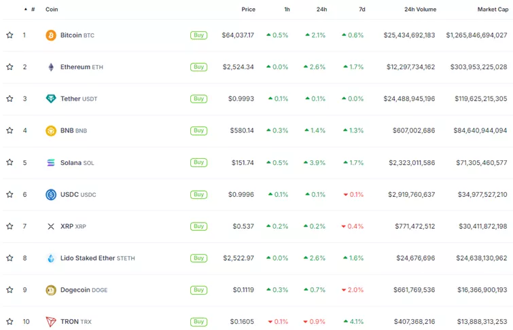Click the Bitcoin coin logo icon
The height and width of the screenshot is (330, 513).
coord(51,35)
